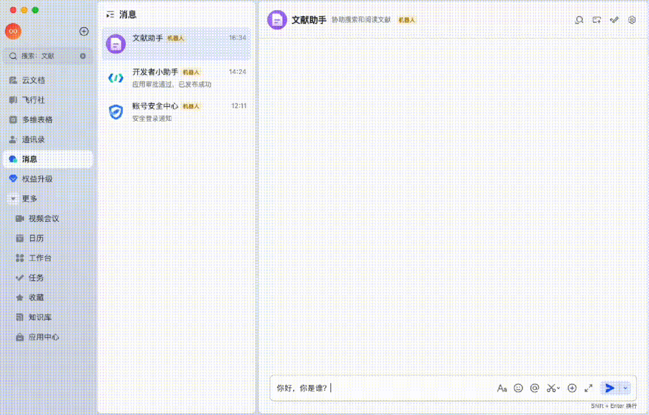Open the send options dropdown arrow
The width and height of the screenshot is (649, 415).
[626, 388]
